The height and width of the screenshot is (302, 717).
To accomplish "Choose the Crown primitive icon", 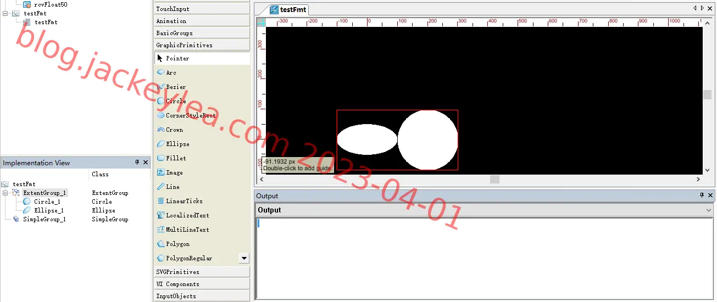I will [x=161, y=130].
